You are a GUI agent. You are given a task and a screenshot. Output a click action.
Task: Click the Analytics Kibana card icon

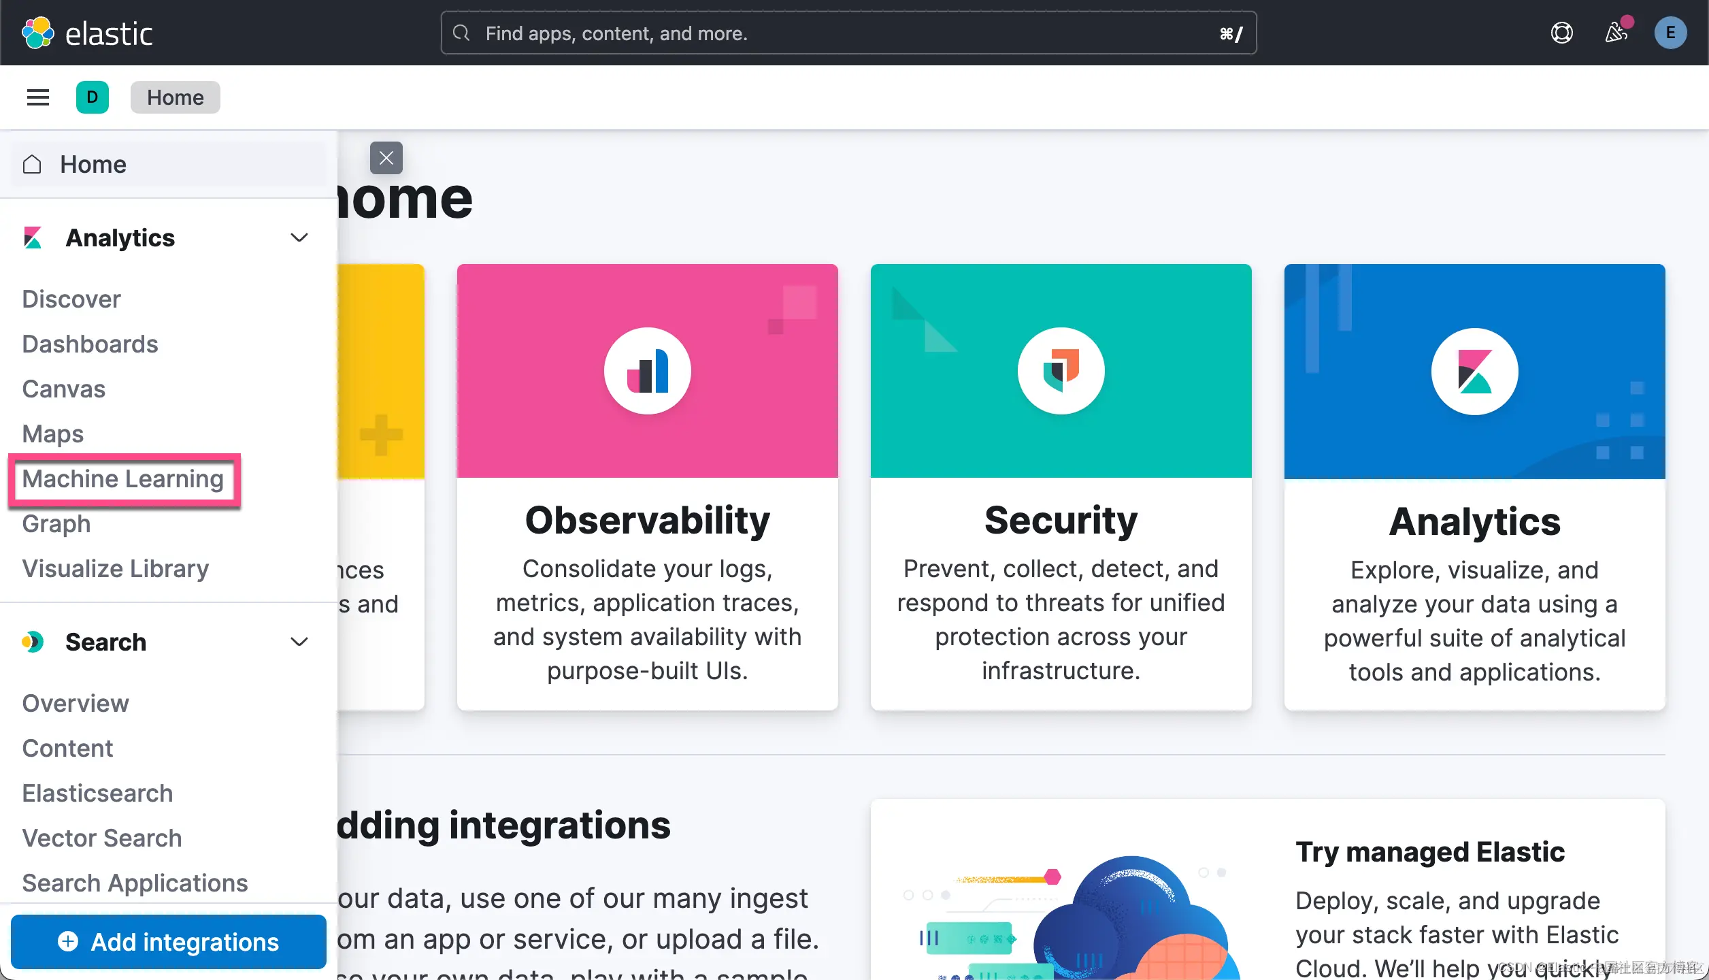(1474, 371)
